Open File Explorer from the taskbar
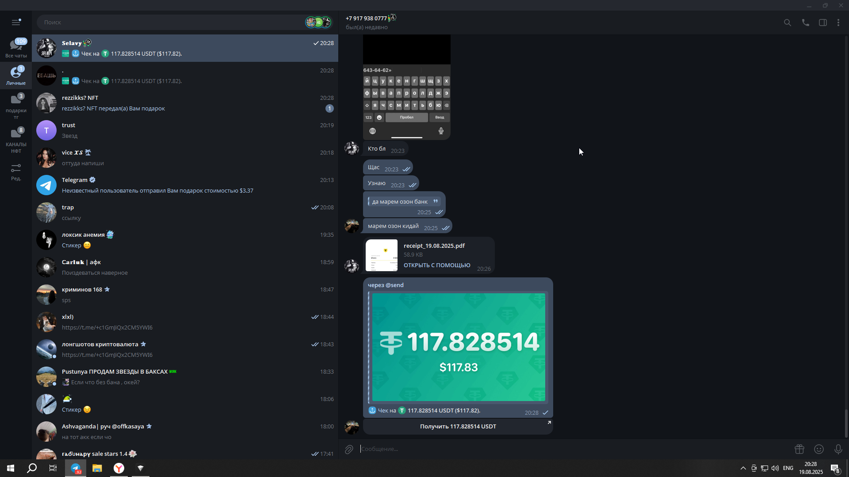 coord(97,468)
